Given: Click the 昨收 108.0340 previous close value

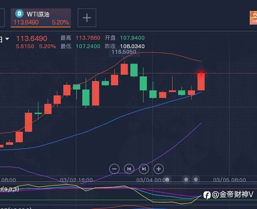Looking at the screenshot, I should tap(132, 46).
